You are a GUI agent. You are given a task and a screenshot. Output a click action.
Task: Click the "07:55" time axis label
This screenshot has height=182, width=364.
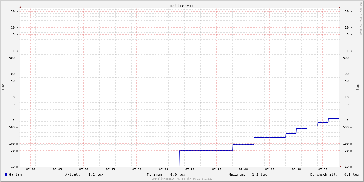pos(323,170)
